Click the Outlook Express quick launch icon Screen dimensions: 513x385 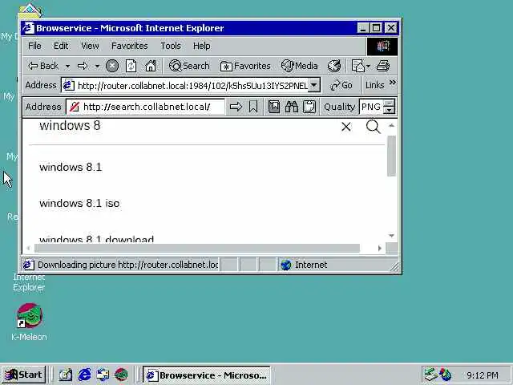tap(103, 375)
